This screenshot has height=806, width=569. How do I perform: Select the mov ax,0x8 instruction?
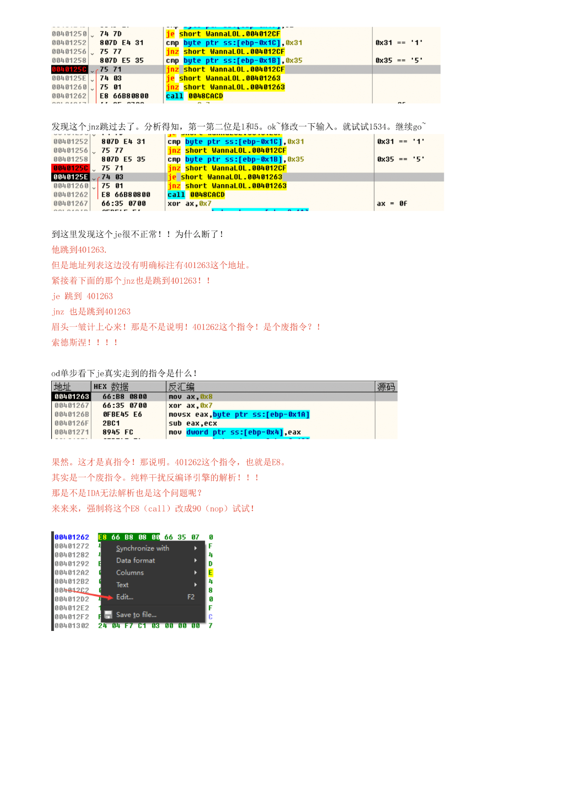pos(191,397)
